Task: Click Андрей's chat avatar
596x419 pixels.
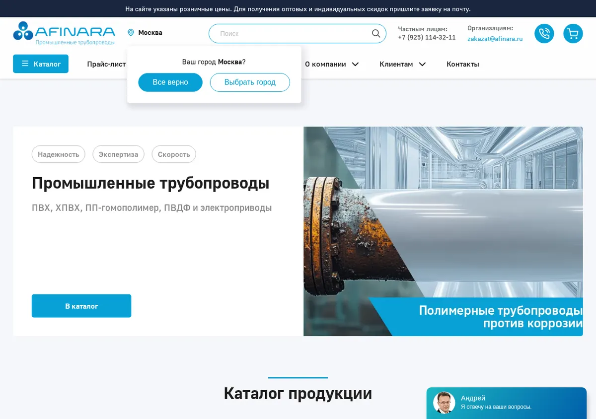Action: pos(444,403)
